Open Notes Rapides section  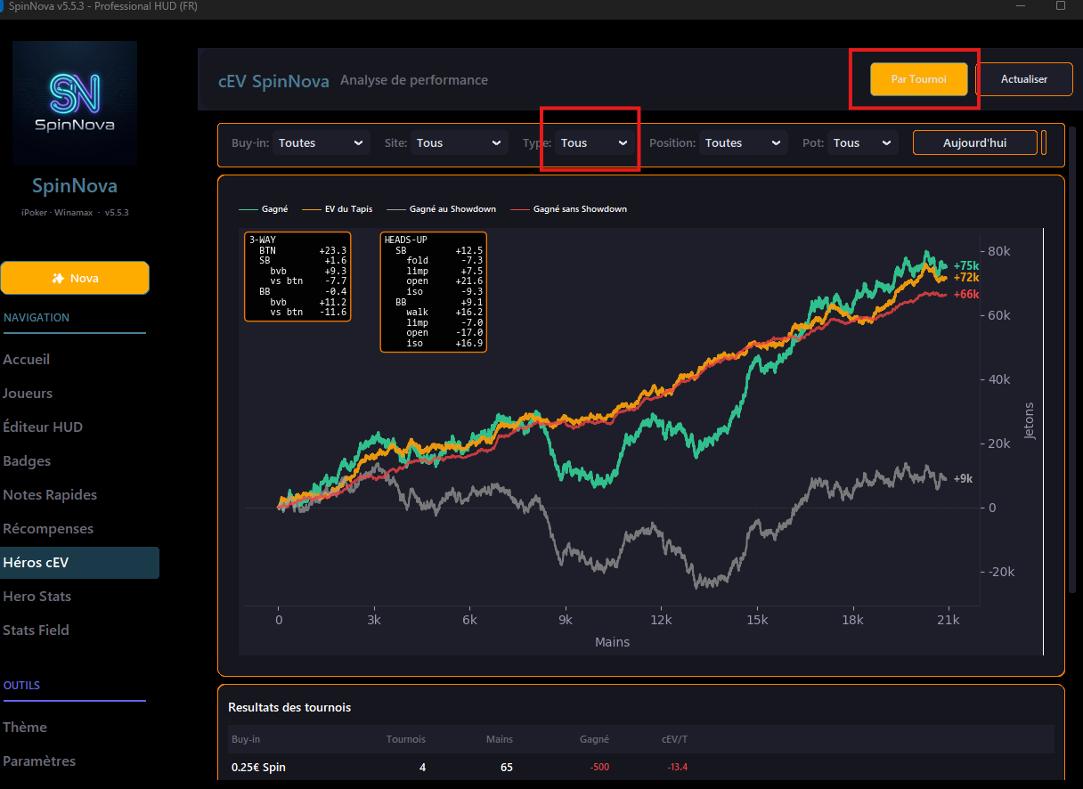(x=50, y=495)
